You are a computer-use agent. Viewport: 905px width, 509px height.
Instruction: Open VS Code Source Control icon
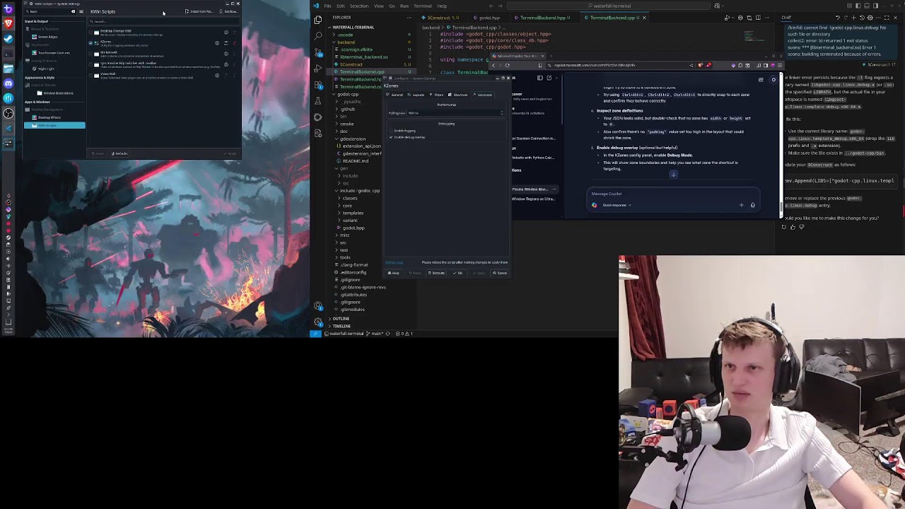317,52
